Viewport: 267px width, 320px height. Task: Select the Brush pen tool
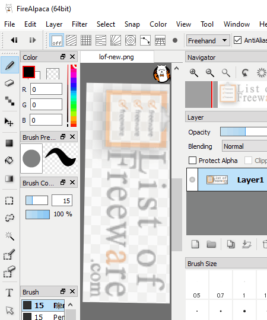point(9,65)
